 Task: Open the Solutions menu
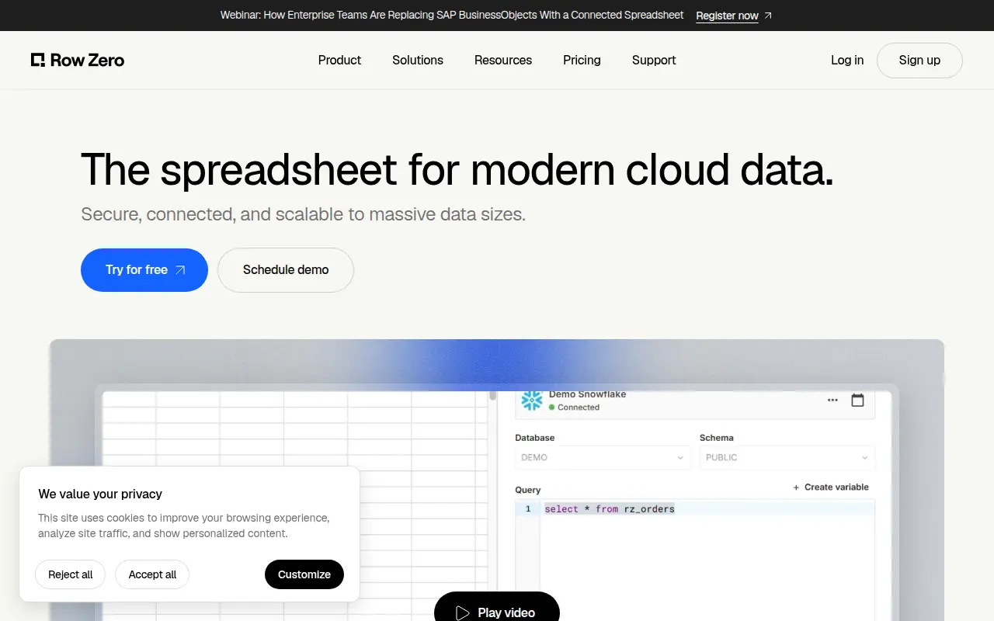coord(418,60)
